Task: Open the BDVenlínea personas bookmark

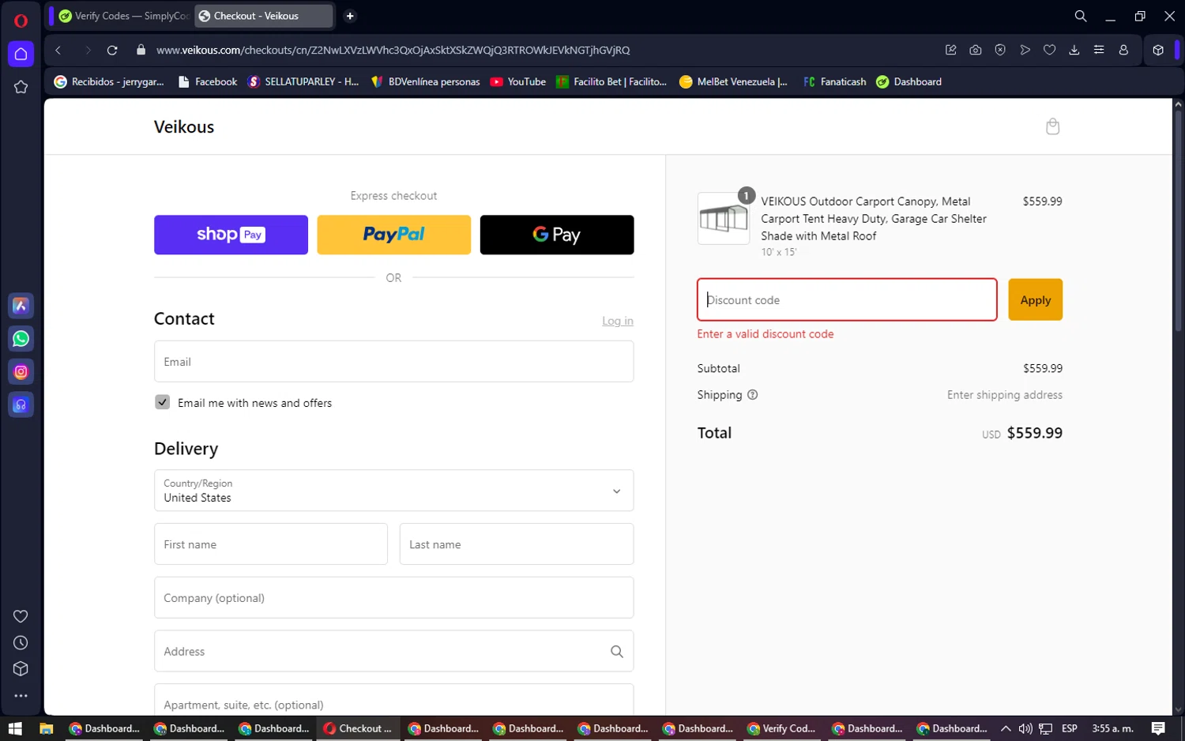Action: point(425,81)
